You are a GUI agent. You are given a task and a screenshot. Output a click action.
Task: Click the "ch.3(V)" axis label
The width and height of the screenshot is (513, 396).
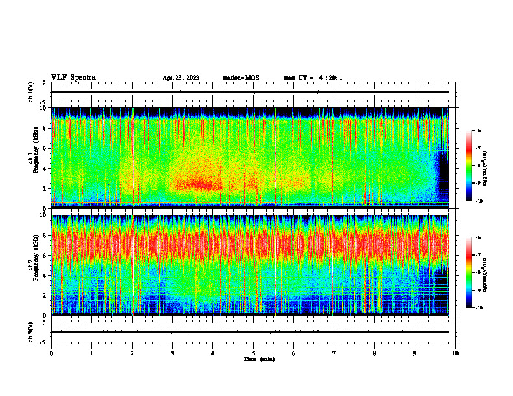coord(31,332)
